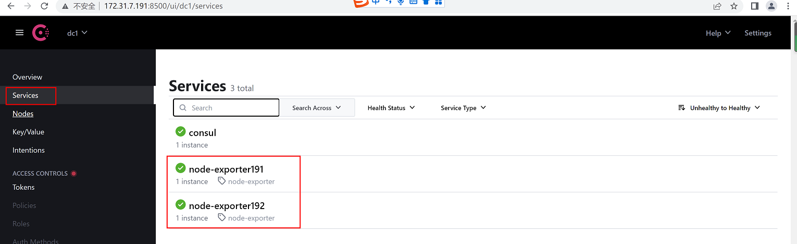The width and height of the screenshot is (797, 244).
Task: Toggle browser side panel icon
Action: [x=754, y=6]
